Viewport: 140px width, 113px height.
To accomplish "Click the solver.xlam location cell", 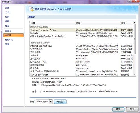I will (x=81, y=65).
